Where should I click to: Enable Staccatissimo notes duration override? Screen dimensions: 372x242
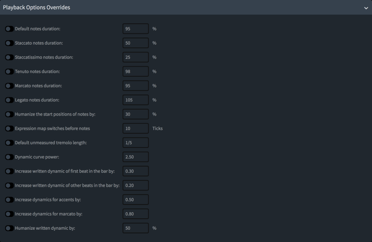[9, 57]
